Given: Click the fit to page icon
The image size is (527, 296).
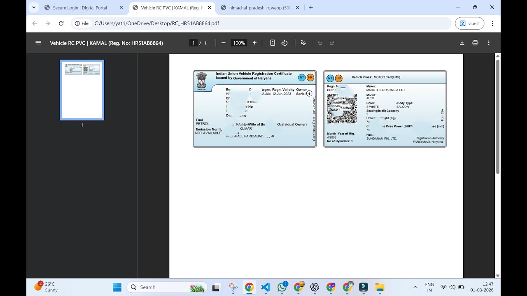Looking at the screenshot, I should [273, 43].
